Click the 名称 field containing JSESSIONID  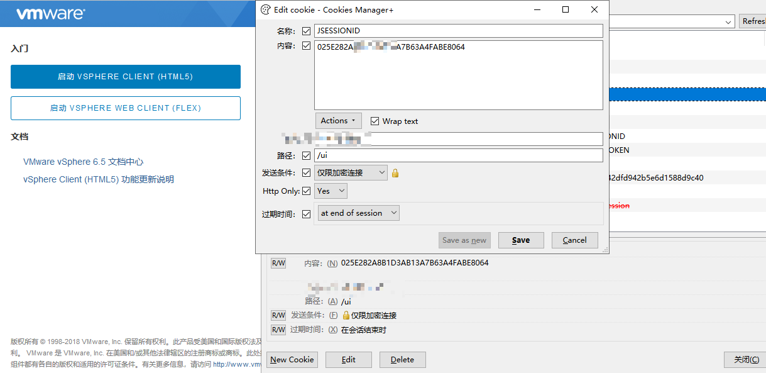point(459,31)
